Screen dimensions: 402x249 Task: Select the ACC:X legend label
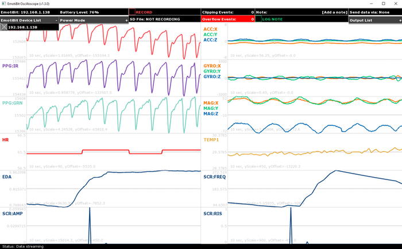pos(210,29)
